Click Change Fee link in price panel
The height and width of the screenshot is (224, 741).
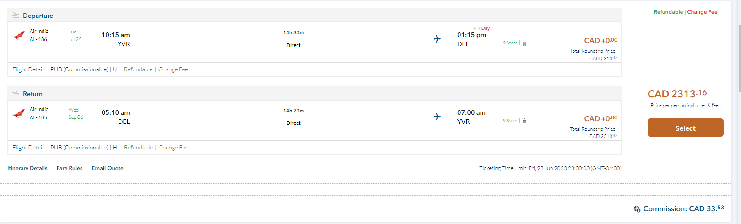[702, 12]
